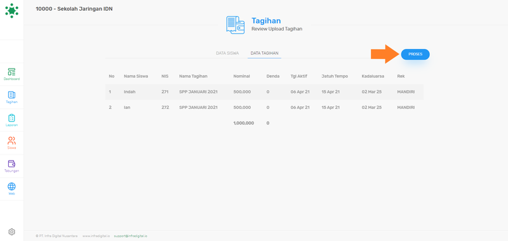This screenshot has height=241, width=508.
Task: Click the 'Rek' column header
Action: (x=401, y=76)
